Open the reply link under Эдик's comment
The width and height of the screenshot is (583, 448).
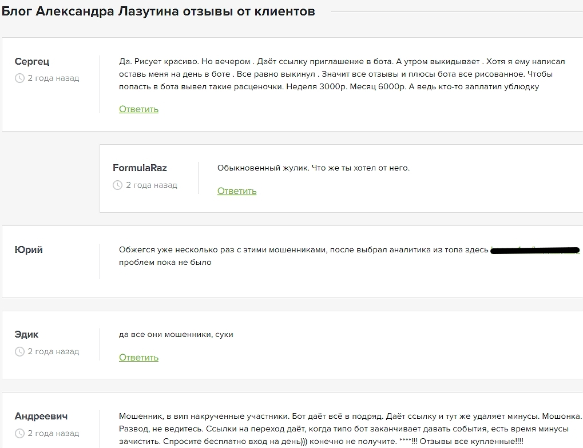tap(138, 358)
